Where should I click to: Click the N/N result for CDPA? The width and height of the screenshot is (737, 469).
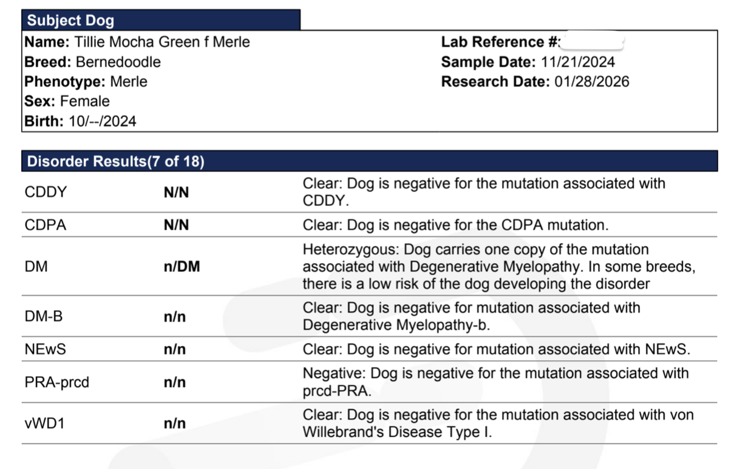pos(176,225)
